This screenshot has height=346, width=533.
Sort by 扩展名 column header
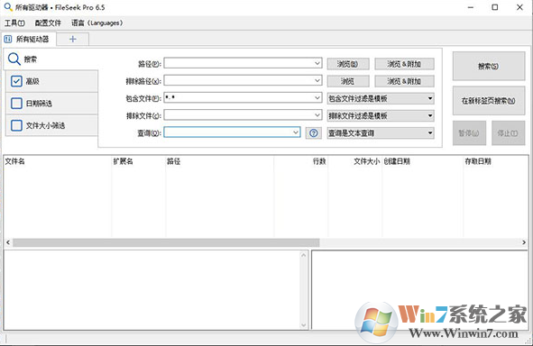tap(139, 161)
